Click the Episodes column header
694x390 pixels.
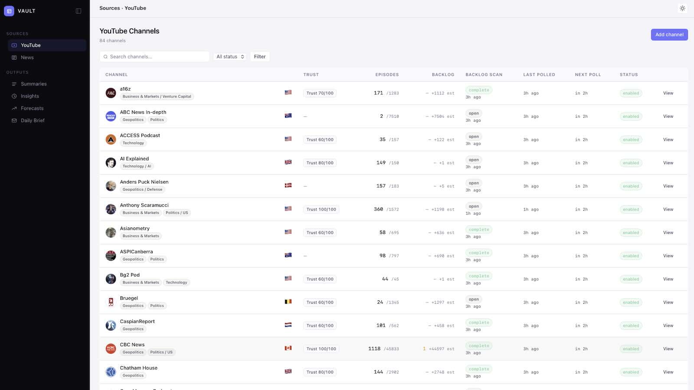pos(387,75)
